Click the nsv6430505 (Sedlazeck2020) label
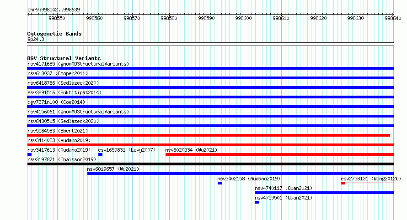The height and width of the screenshot is (220, 407). pos(63,121)
